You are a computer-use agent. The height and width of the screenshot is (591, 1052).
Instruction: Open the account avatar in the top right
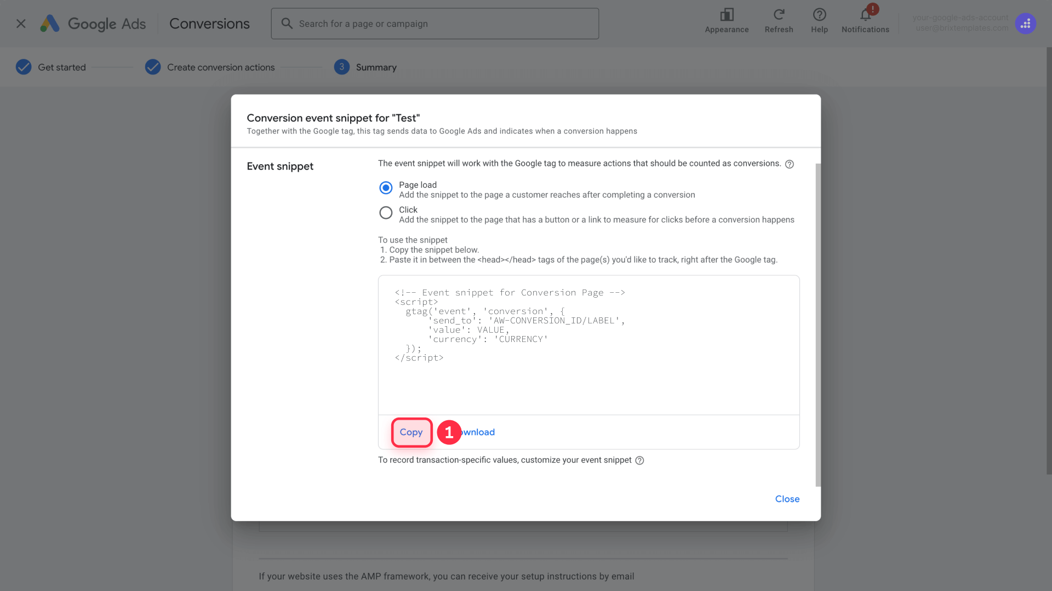(1025, 24)
